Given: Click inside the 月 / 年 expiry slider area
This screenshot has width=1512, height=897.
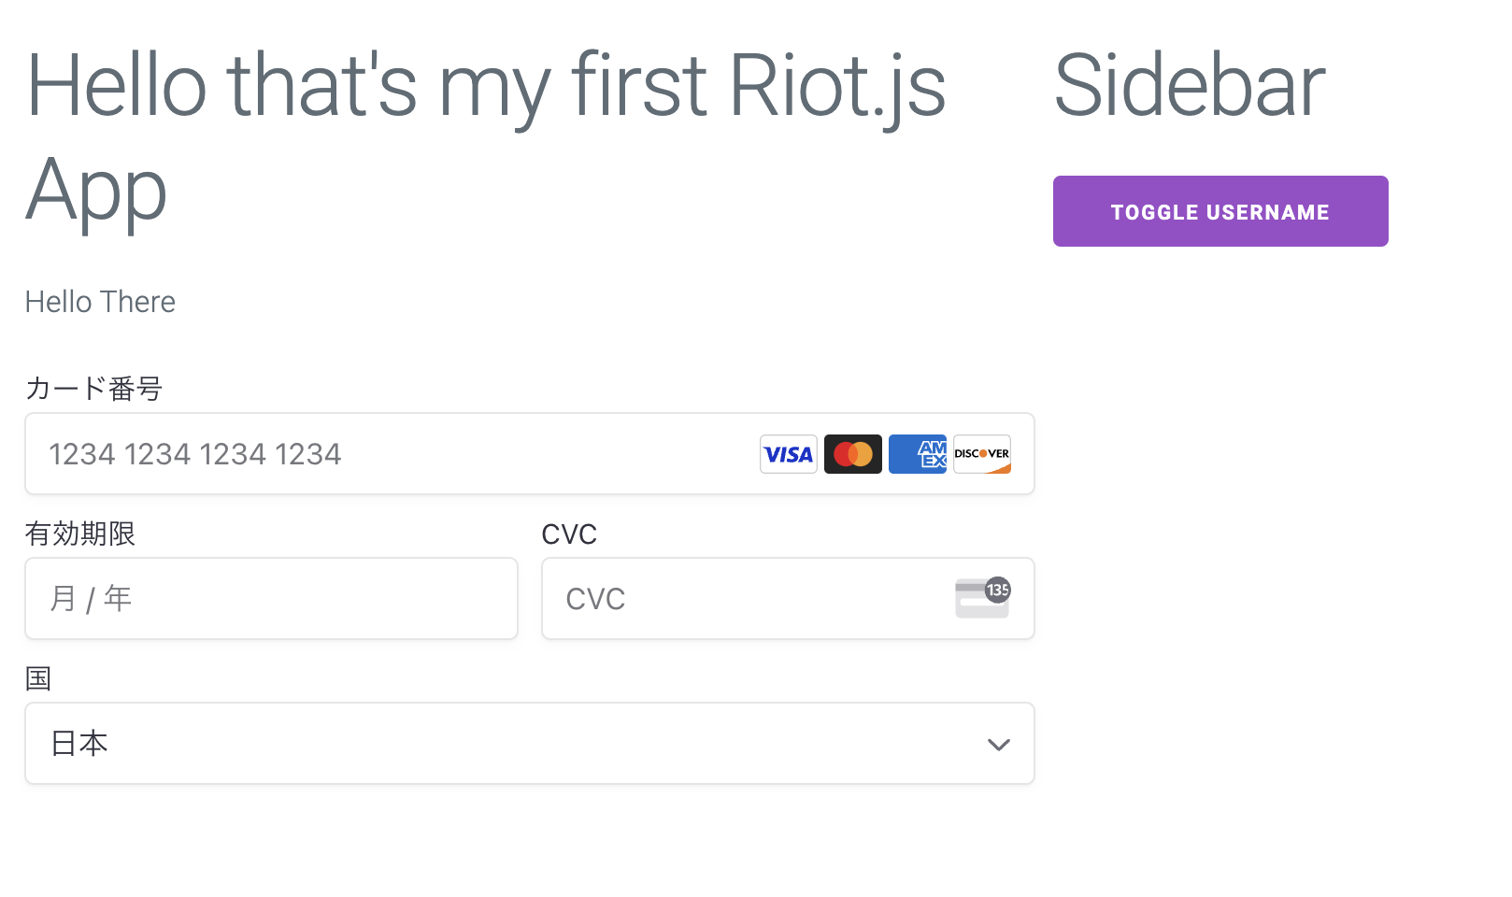Looking at the screenshot, I should 271,598.
